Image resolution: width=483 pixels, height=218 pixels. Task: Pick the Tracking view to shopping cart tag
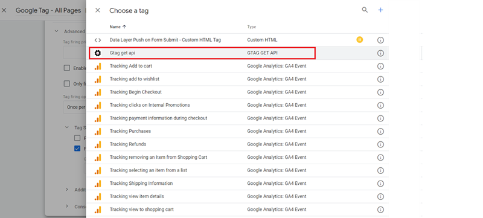click(x=142, y=210)
